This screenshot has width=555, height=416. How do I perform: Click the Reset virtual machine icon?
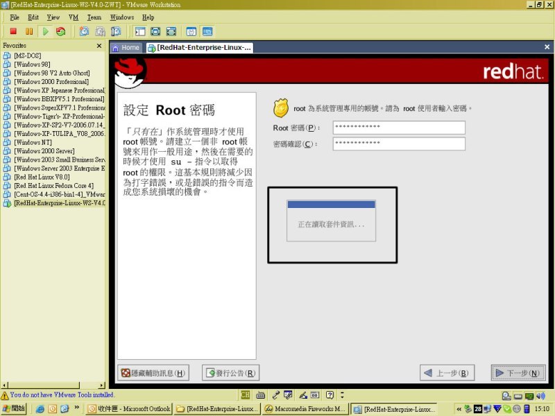pyautogui.click(x=61, y=31)
